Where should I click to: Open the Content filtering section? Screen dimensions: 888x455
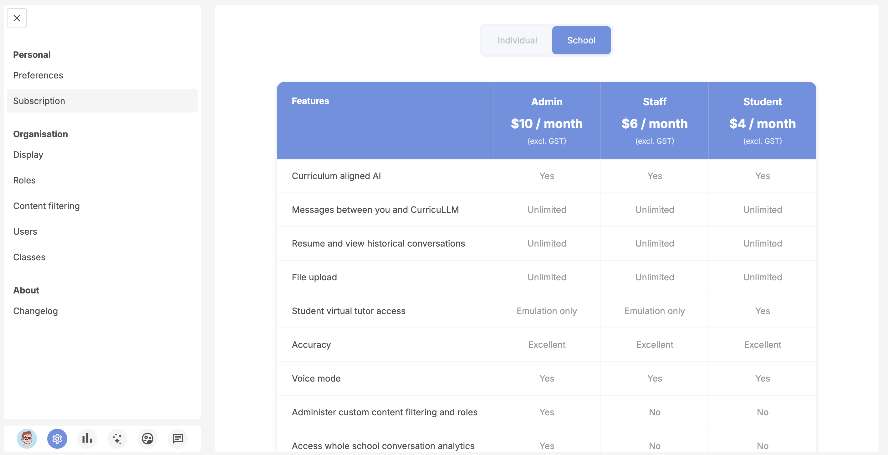pos(47,206)
